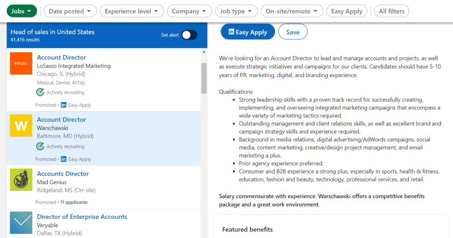453x238 pixels.
Task: Open Warschawski Account Director job title
Action: [x=61, y=119]
